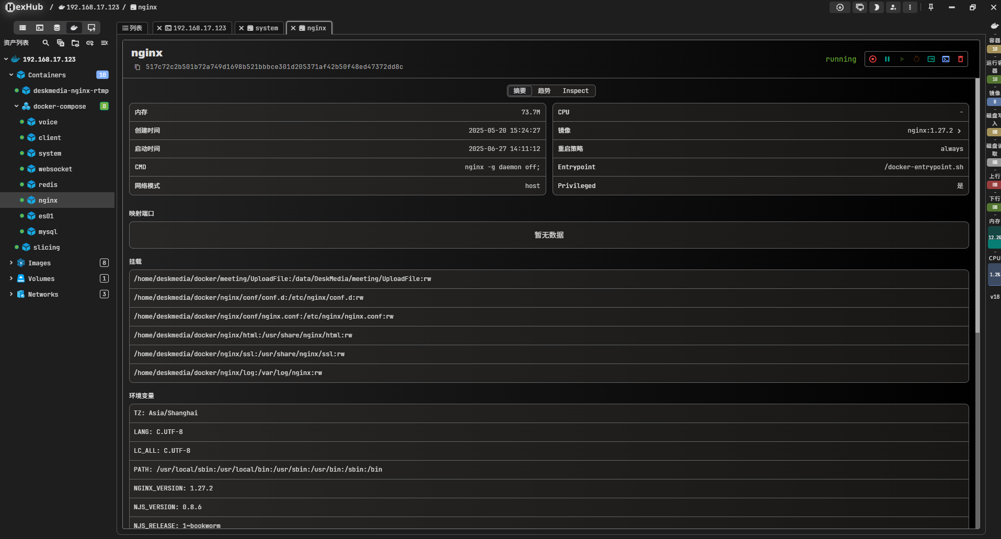Open nginx:1.27.2 image details chevron
This screenshot has height=539, width=1001.
tap(959, 131)
